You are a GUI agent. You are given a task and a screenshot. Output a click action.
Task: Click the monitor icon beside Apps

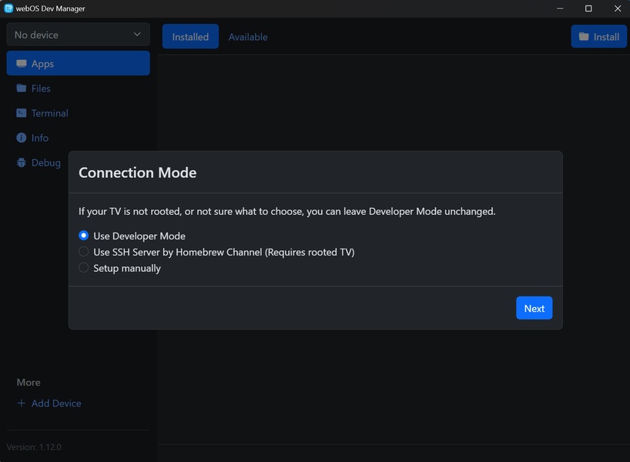(22, 64)
